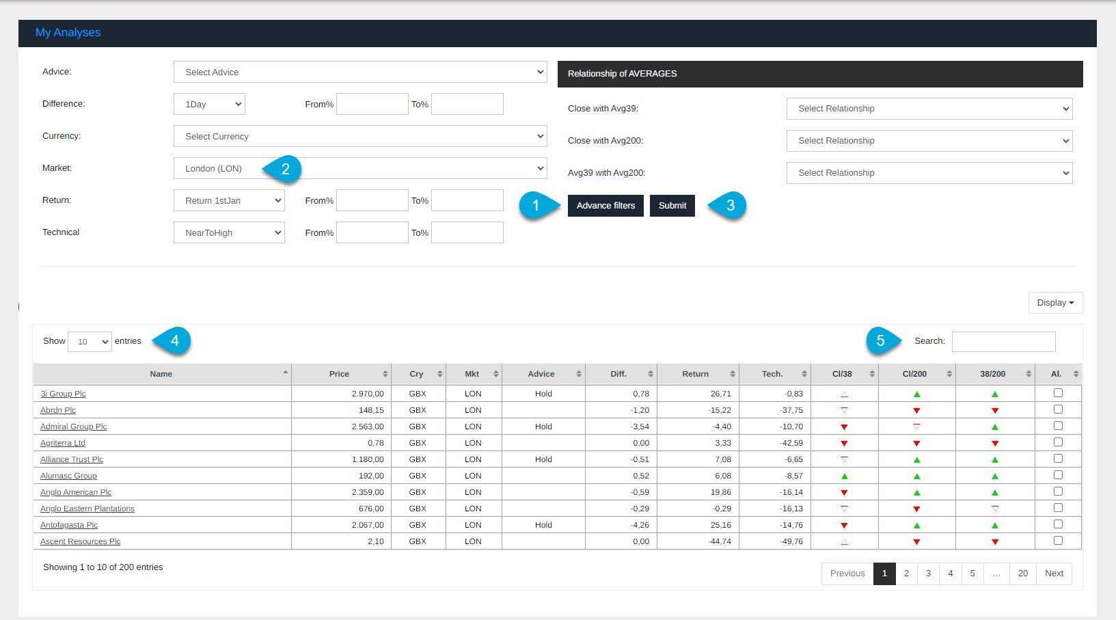Sort table by Price column sort icon

(x=385, y=374)
